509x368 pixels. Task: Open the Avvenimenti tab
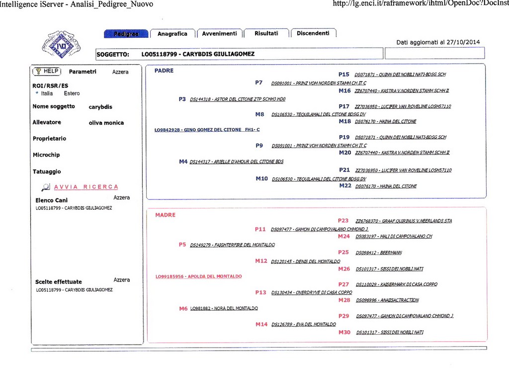(219, 33)
